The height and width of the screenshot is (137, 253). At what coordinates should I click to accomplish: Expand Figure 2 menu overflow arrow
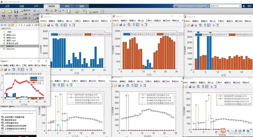point(110,21)
